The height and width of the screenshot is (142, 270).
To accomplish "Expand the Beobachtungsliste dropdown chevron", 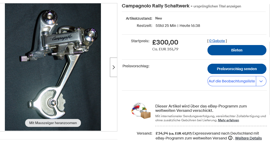I will [261, 81].
